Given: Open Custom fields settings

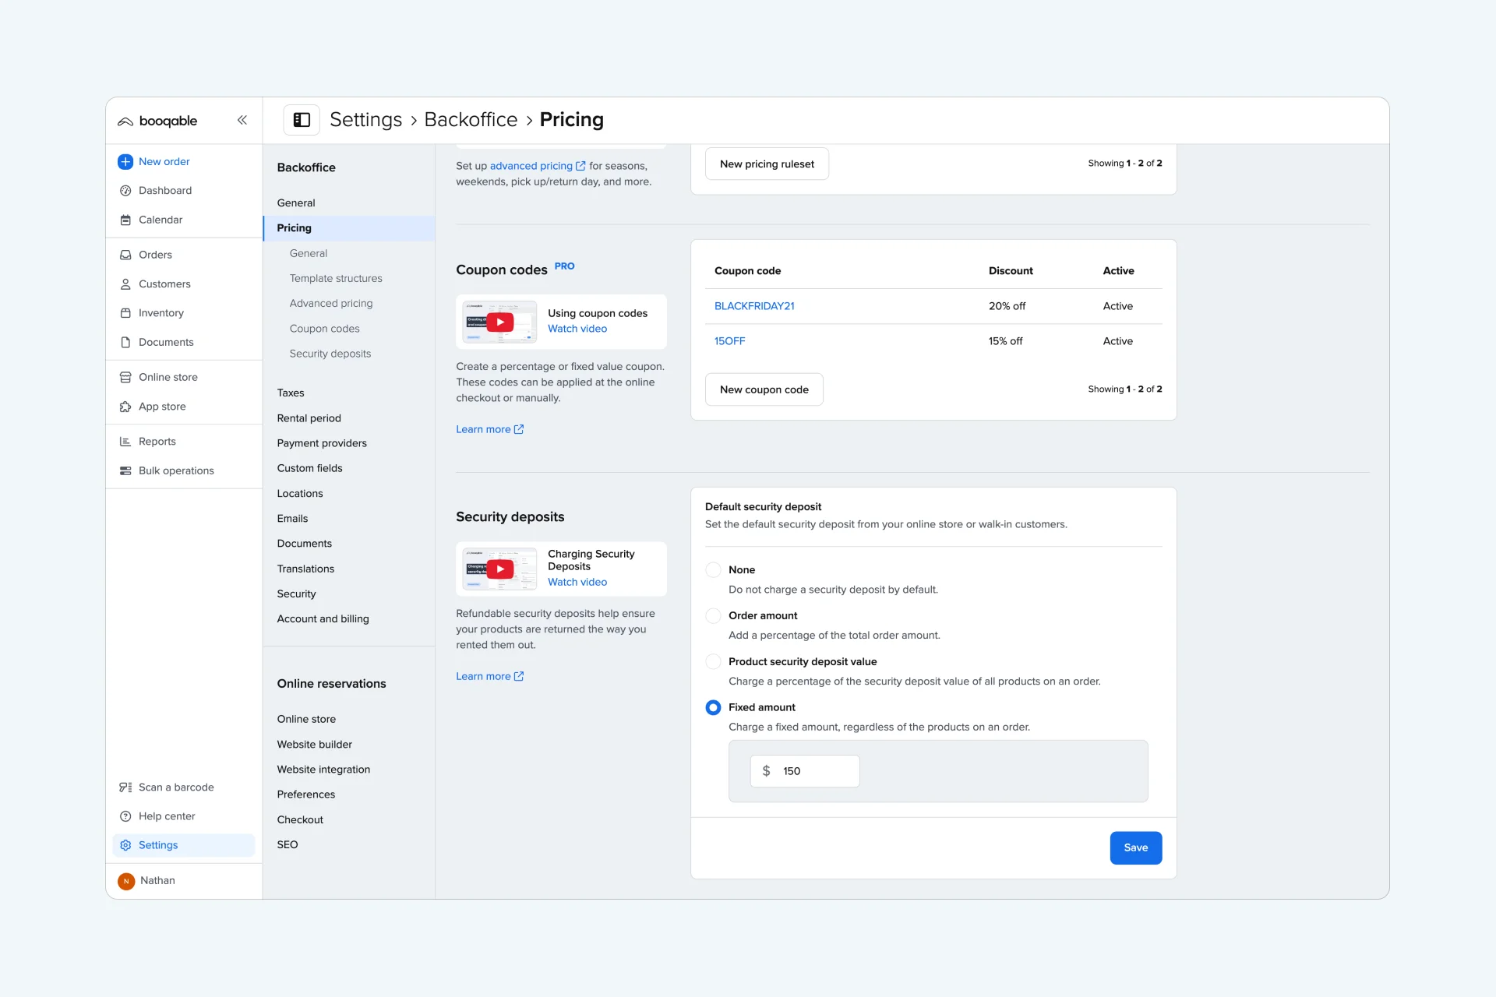Looking at the screenshot, I should (x=309, y=468).
